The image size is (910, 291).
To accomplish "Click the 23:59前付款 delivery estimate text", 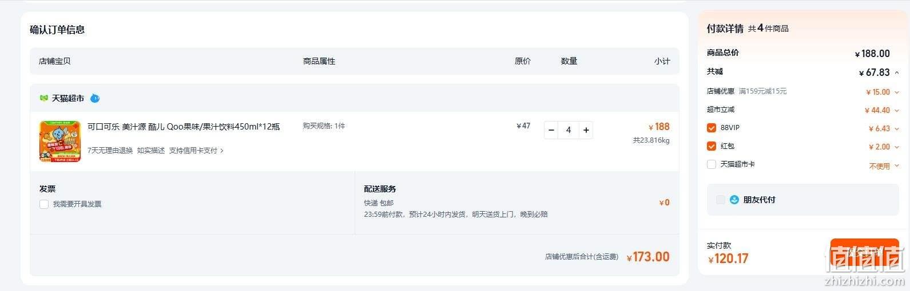I will (456, 215).
